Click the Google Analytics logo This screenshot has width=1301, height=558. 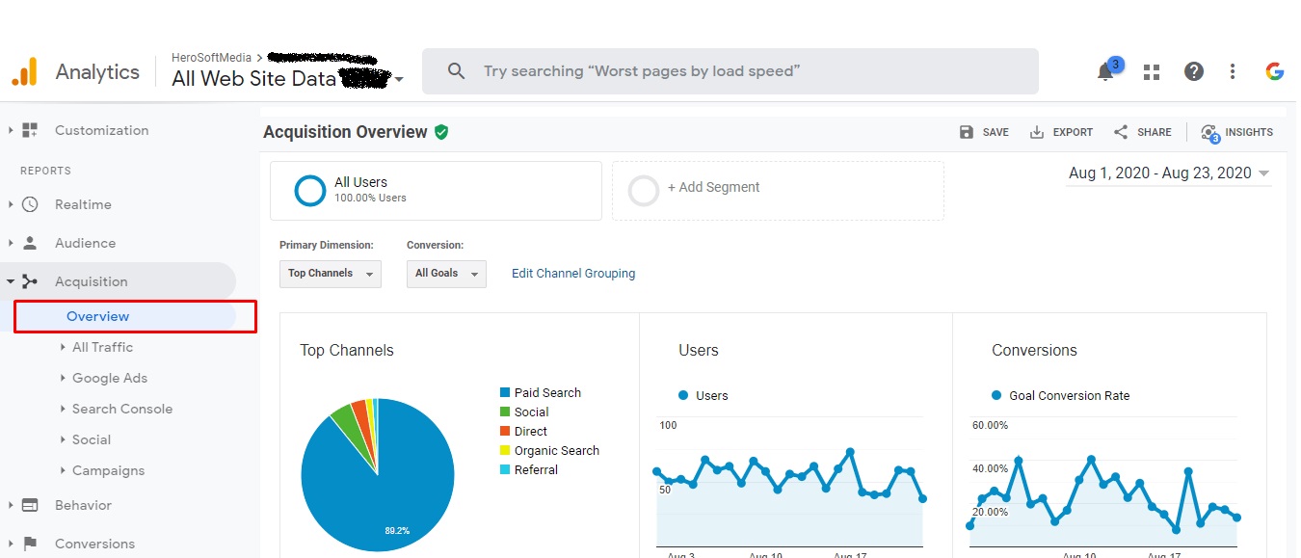coord(25,70)
